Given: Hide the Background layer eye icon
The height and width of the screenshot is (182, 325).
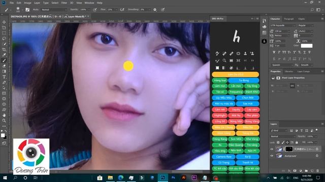Looking at the screenshot, I should click(x=272, y=156).
